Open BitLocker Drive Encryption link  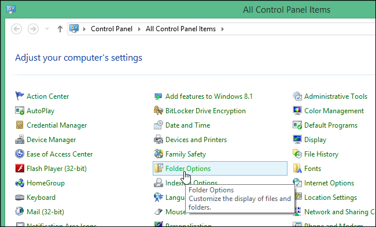[x=205, y=111]
